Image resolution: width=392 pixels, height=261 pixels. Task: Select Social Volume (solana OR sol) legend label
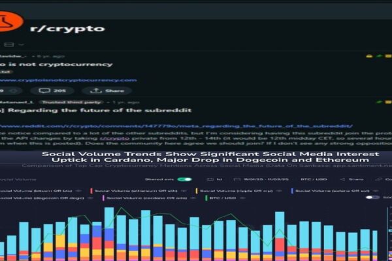point(333,191)
